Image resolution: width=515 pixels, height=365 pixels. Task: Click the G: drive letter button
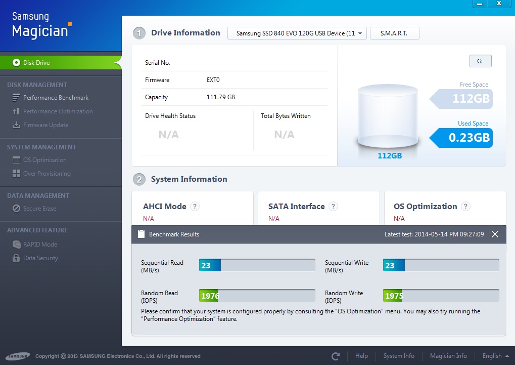click(x=480, y=61)
